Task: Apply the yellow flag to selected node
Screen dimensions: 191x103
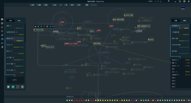Action: click(x=47, y=26)
